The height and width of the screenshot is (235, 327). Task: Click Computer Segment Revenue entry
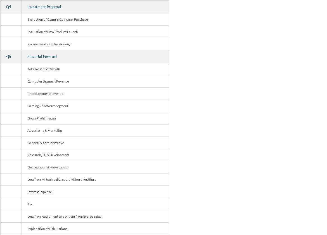click(x=48, y=81)
